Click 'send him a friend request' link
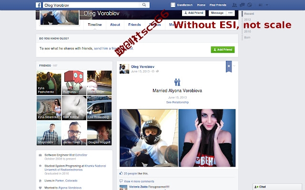The image size is (305, 190). click(114, 48)
